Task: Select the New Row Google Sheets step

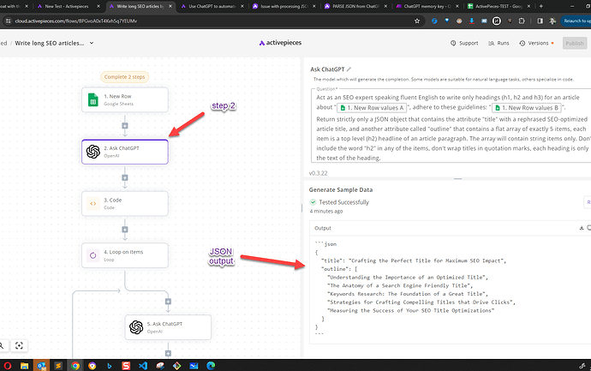Action: pyautogui.click(x=125, y=100)
